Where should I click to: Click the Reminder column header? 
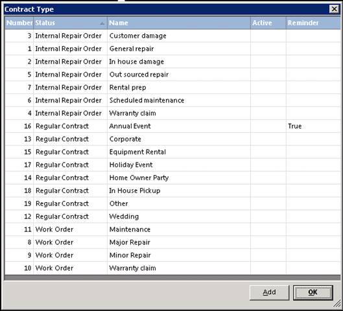(x=313, y=23)
